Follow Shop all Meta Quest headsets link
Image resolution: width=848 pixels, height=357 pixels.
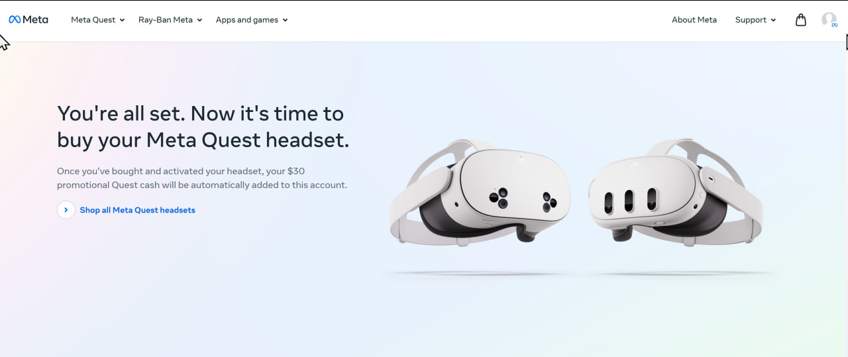(137, 210)
